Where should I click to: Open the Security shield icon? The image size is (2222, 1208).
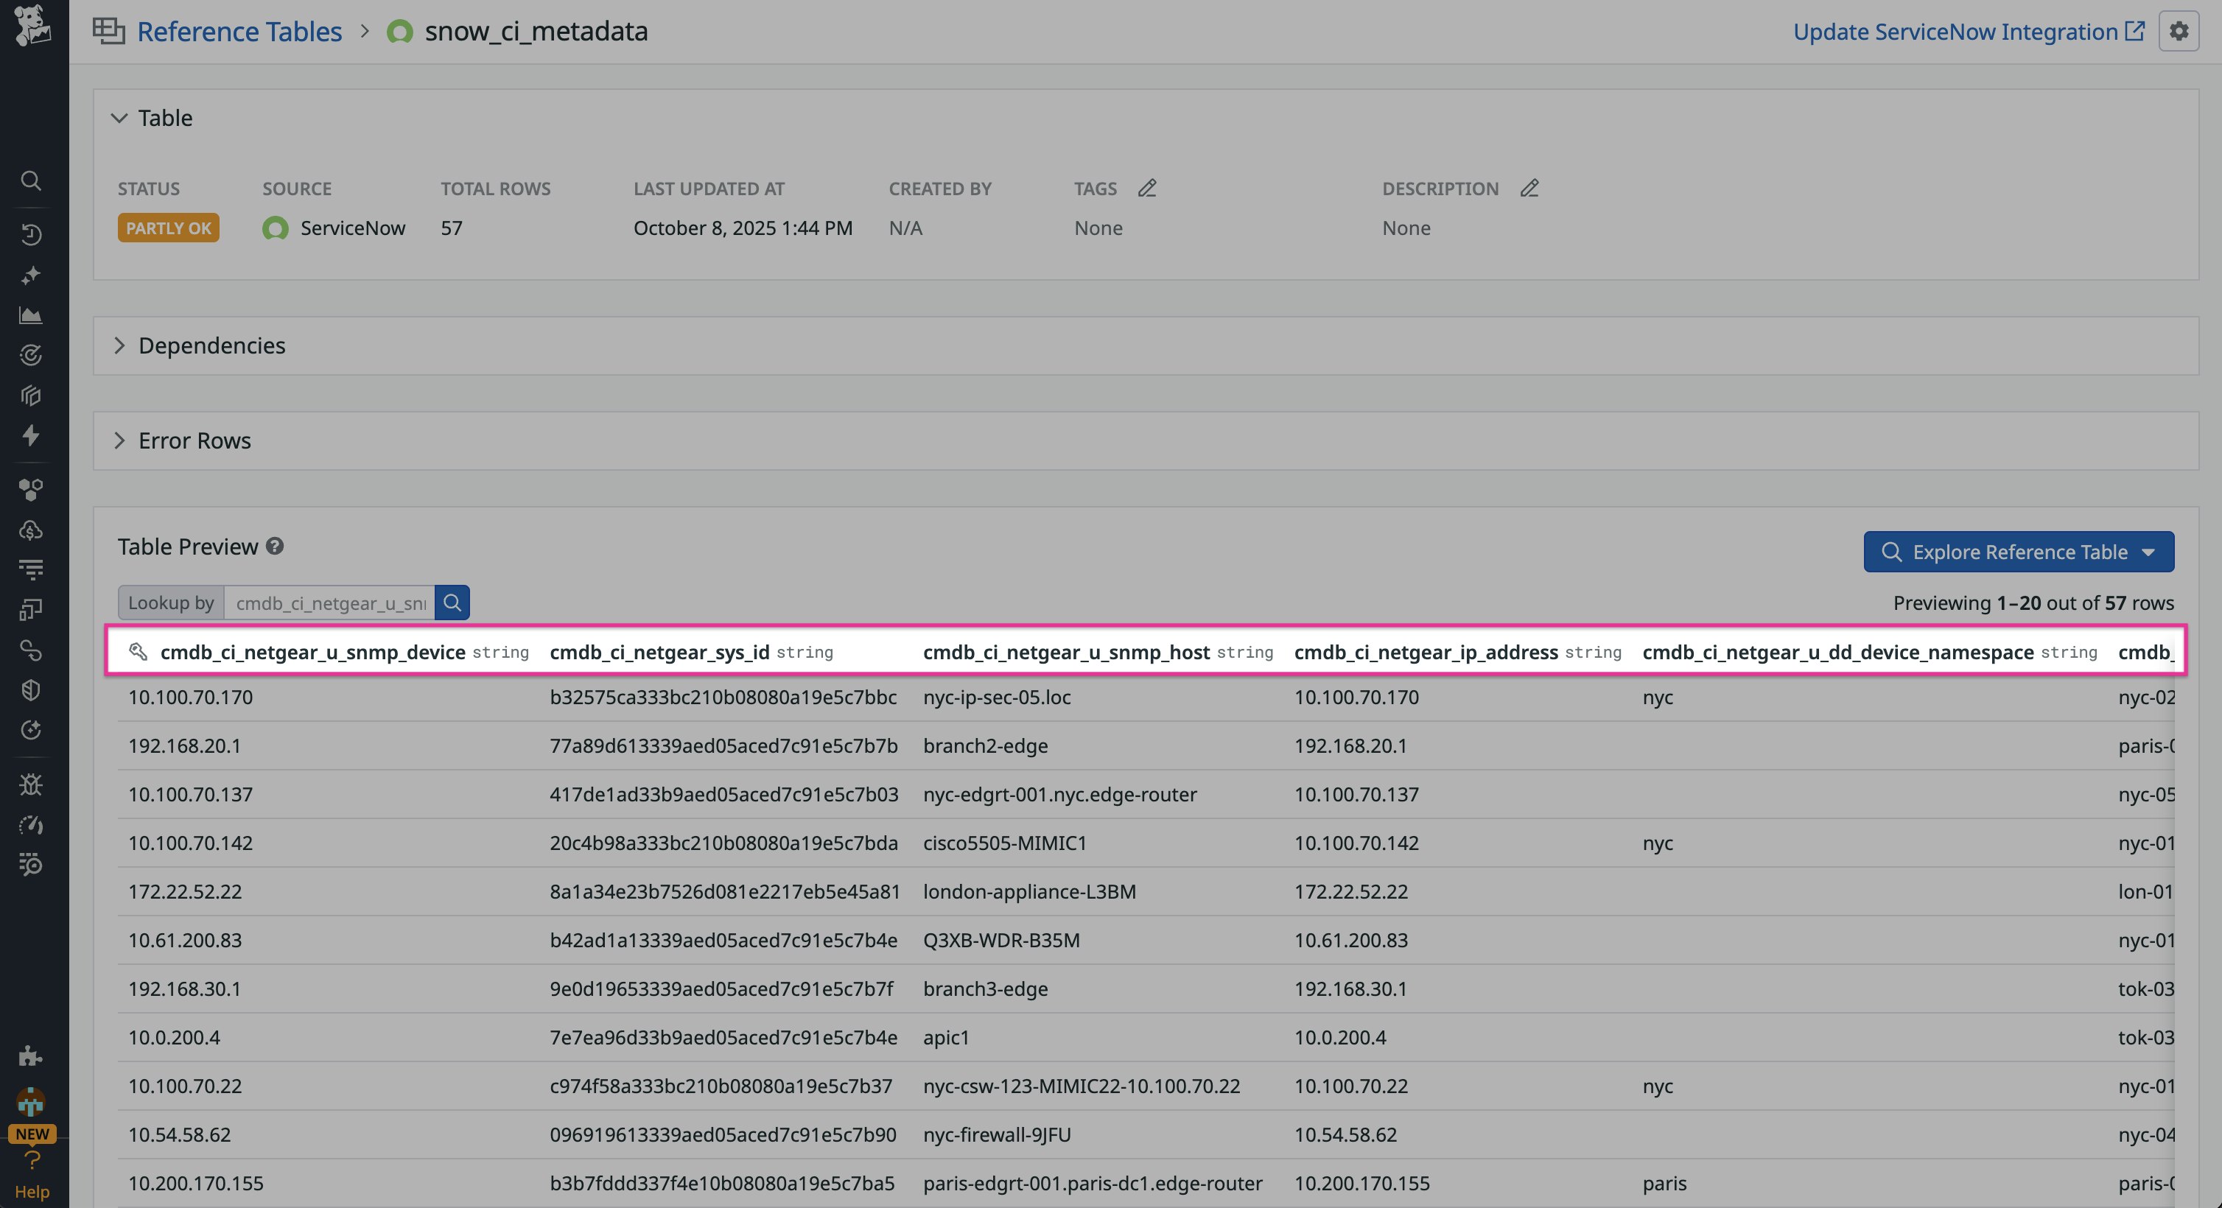click(32, 689)
